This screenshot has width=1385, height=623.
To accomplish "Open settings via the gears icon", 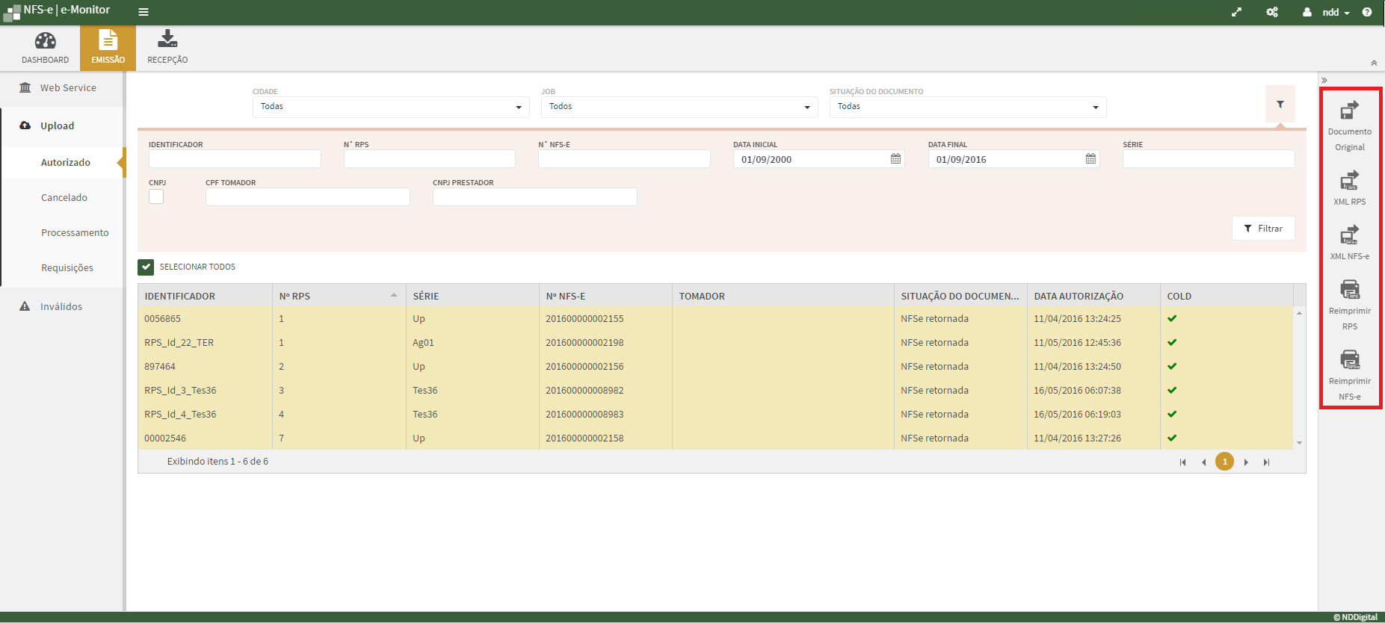I will 1272,12.
